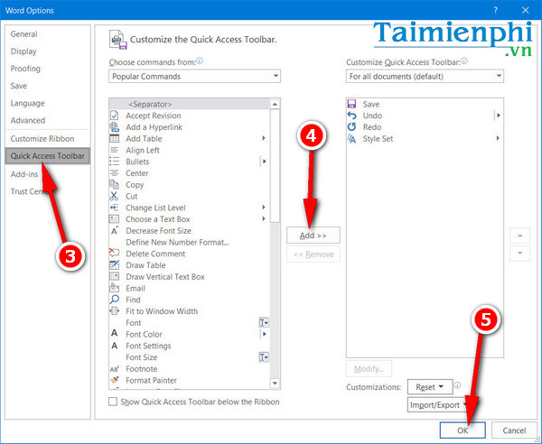Screen dimensions: 542x444
Task: Click the Change List Level icon
Action: pos(114,208)
